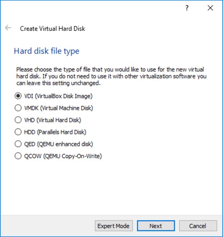Click the 'VirtualBox Disk Image' label text
This screenshot has width=223, height=237.
[x=64, y=96]
